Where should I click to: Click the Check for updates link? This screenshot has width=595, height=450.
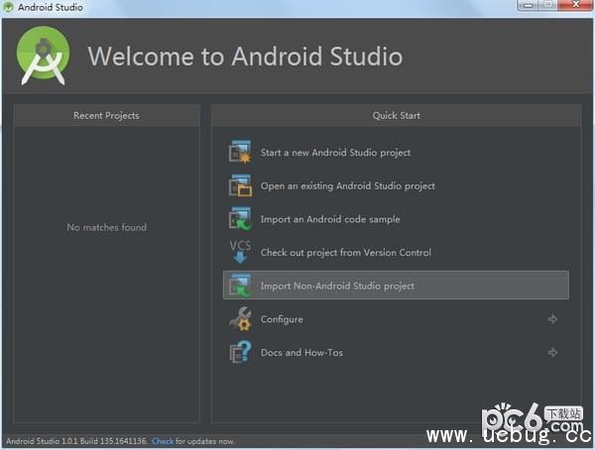point(163,441)
